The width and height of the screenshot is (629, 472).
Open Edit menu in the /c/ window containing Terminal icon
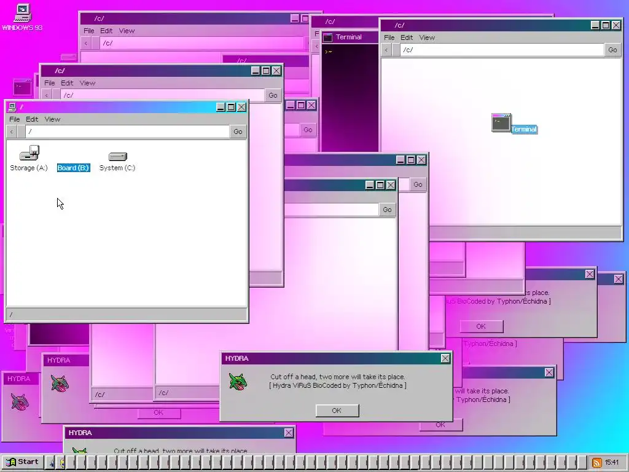[407, 37]
